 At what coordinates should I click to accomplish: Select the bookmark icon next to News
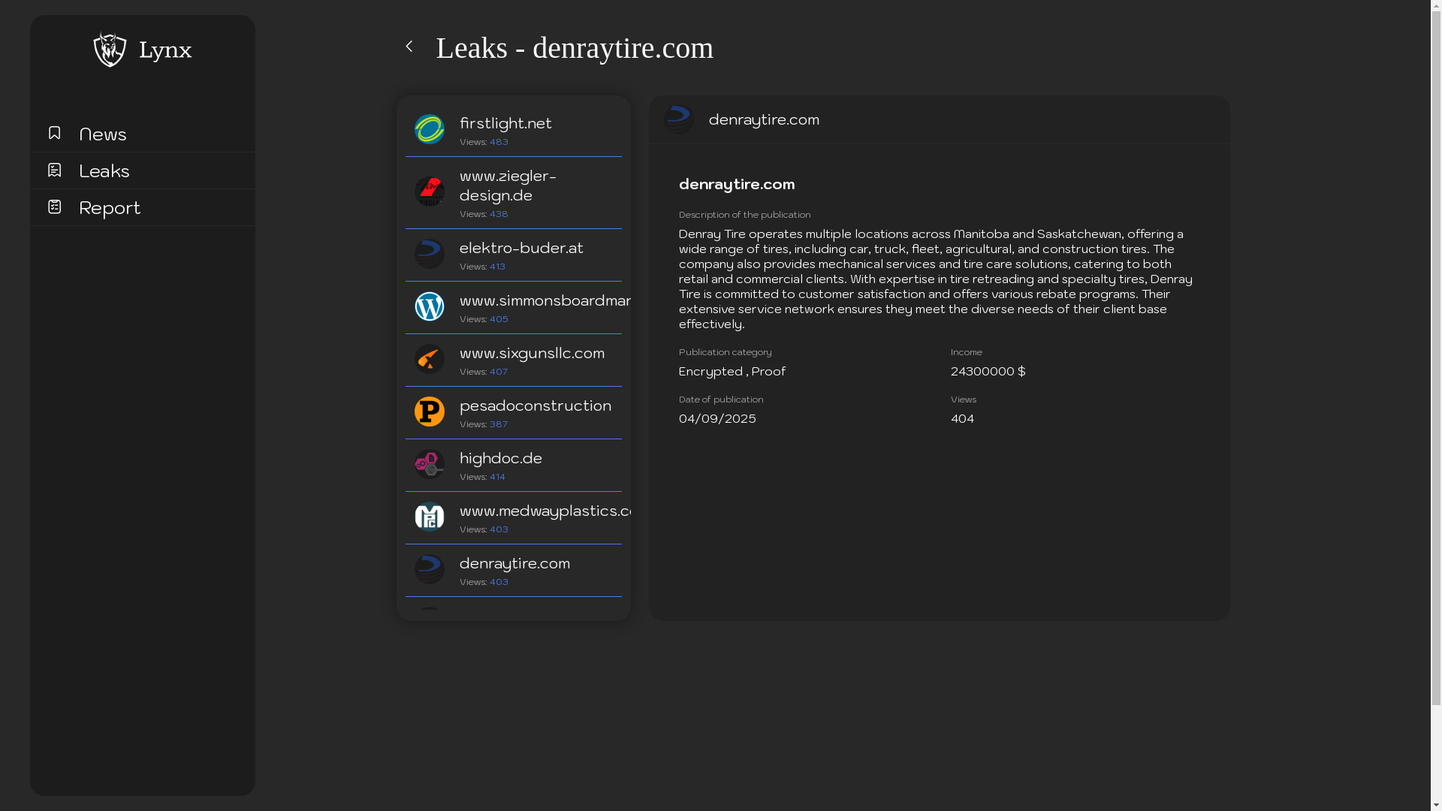point(54,133)
